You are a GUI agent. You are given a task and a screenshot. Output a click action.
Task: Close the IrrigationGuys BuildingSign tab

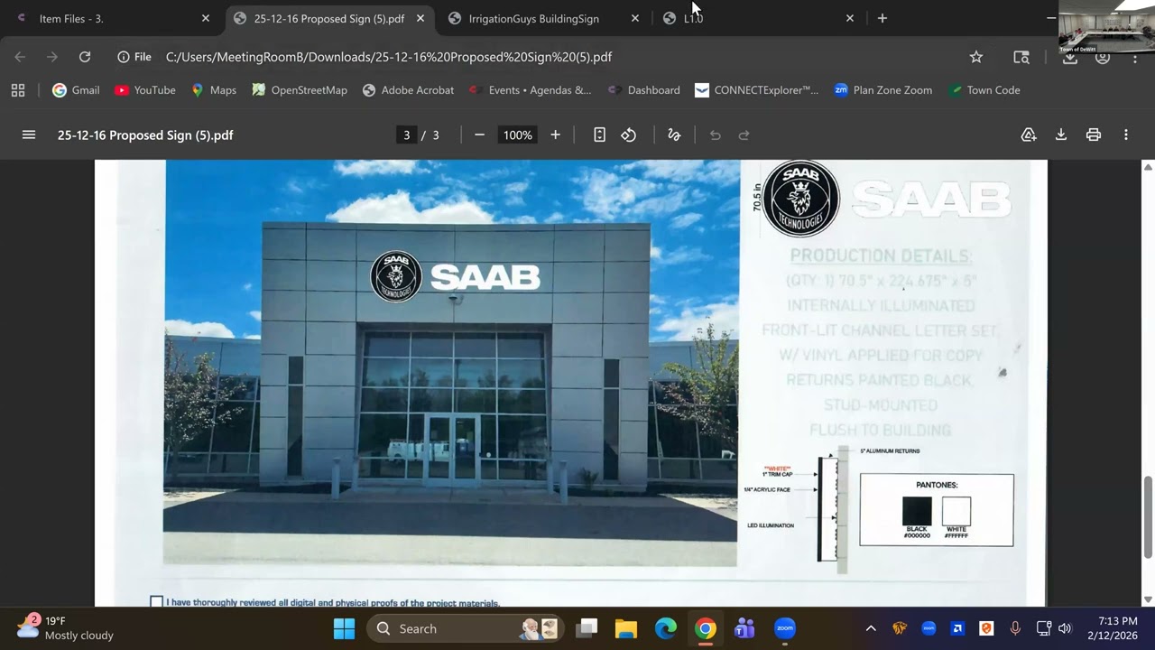635,18
